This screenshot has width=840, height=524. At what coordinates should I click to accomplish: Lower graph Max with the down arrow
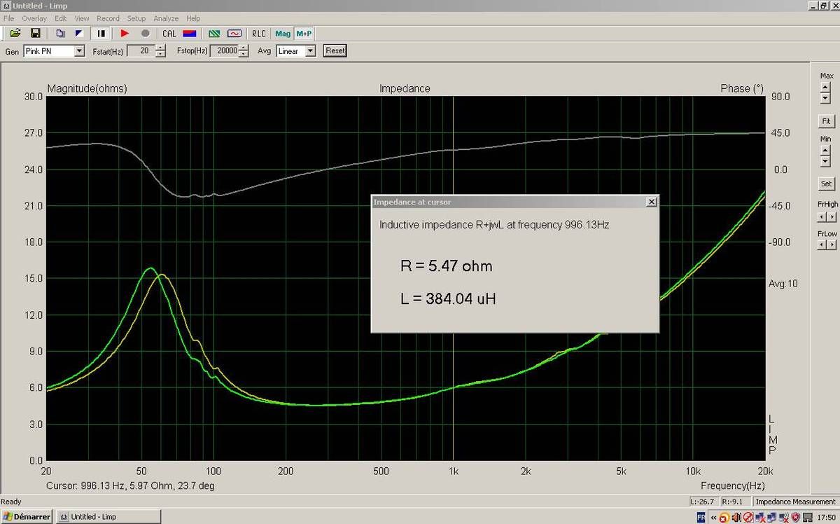tap(825, 98)
